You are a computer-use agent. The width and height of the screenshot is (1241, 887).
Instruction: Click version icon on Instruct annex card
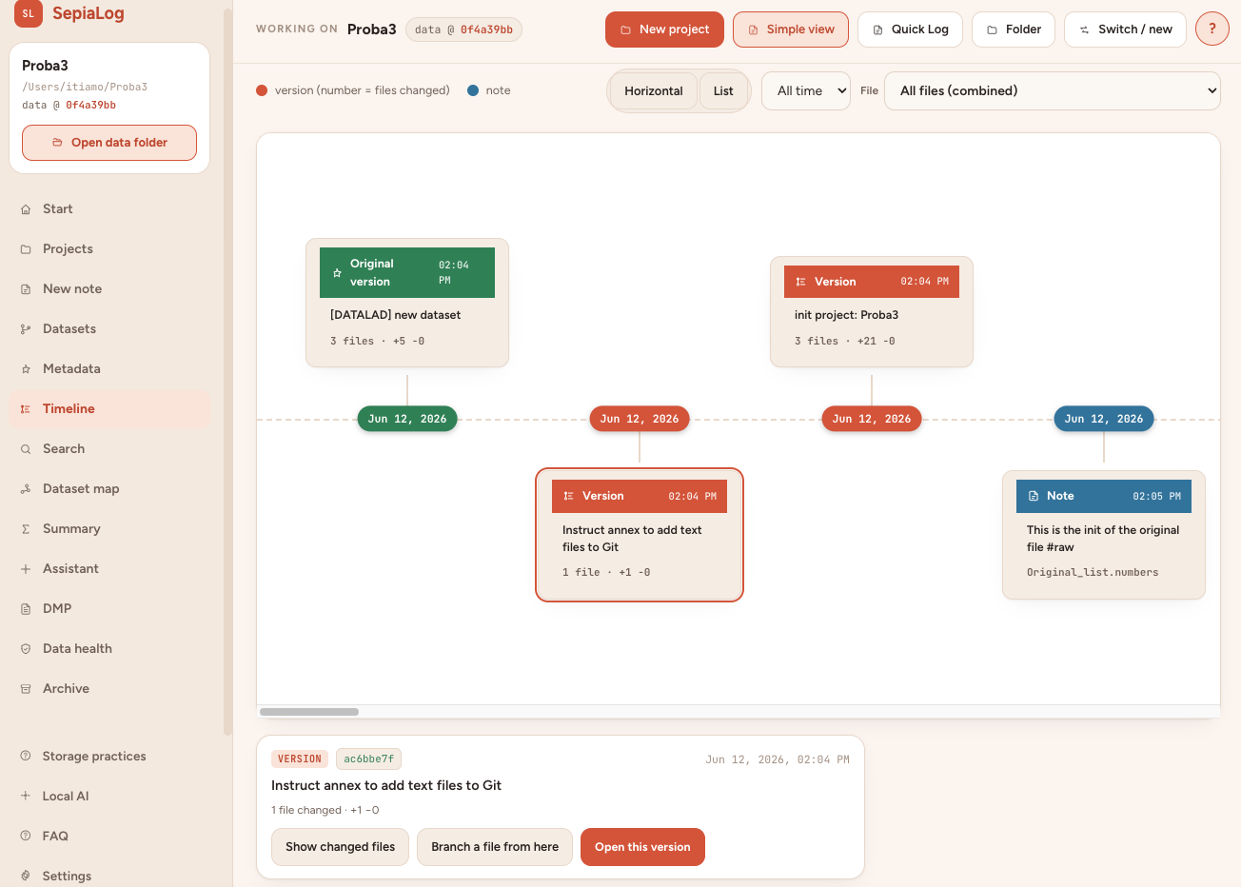569,497
